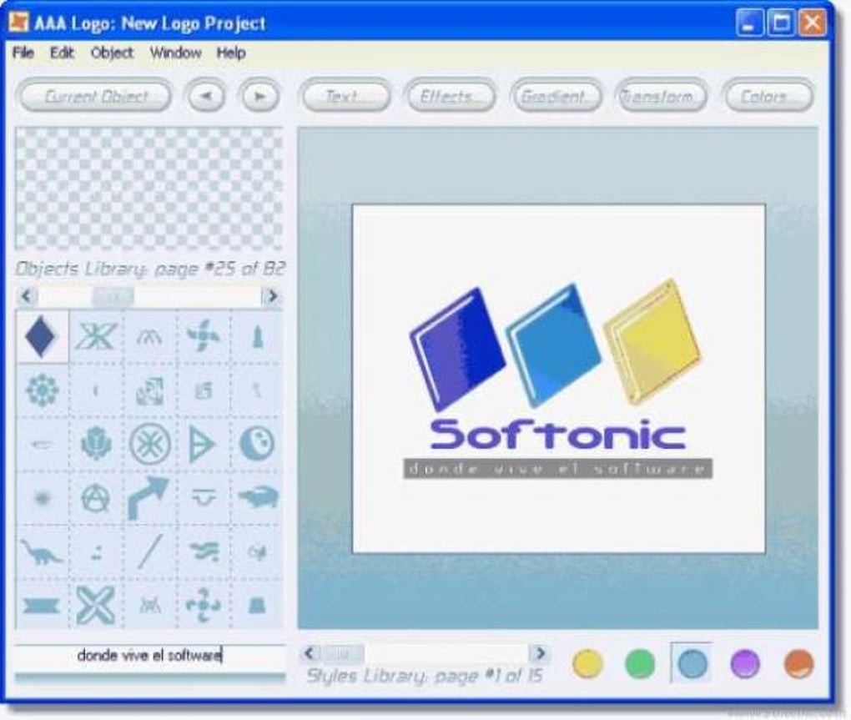Select the rounded X cross in bottom row
This screenshot has height=720, width=851.
pos(95,605)
